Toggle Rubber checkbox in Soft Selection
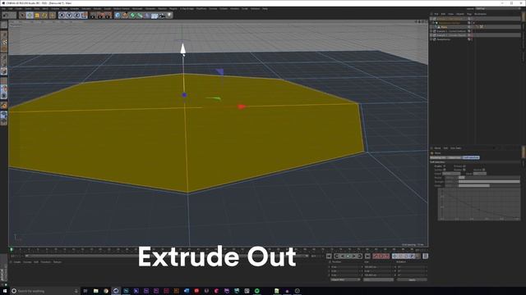 point(464,170)
